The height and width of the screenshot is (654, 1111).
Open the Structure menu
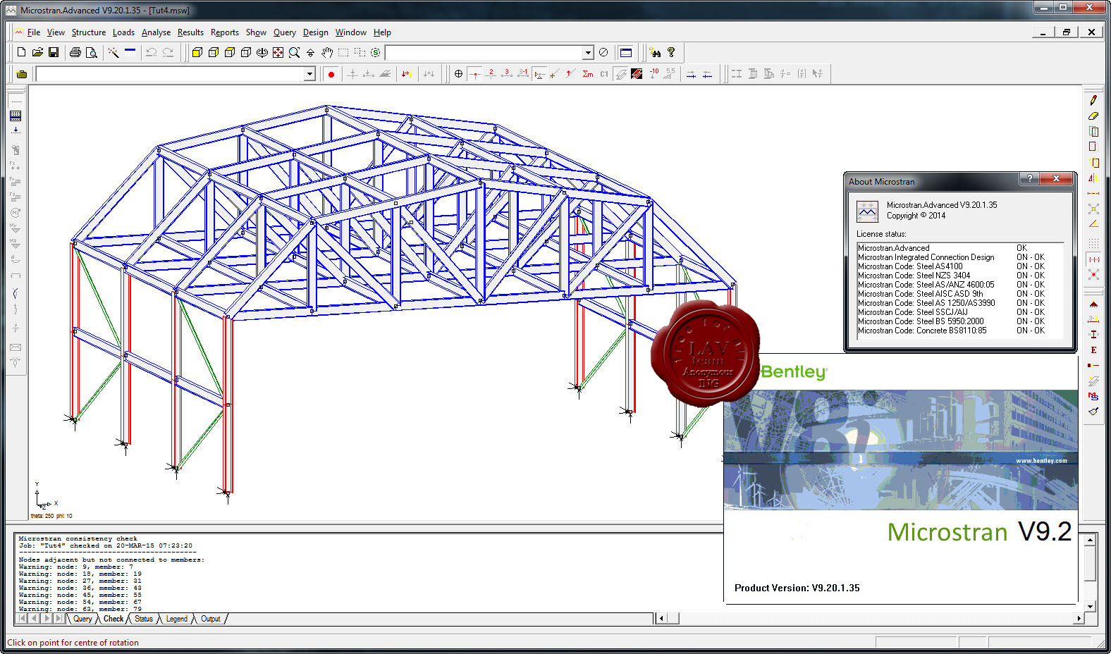coord(89,32)
